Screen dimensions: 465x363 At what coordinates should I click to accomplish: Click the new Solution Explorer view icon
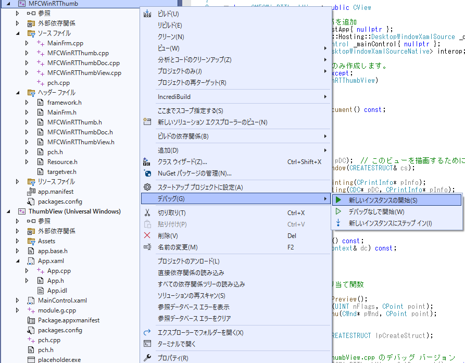click(147, 122)
